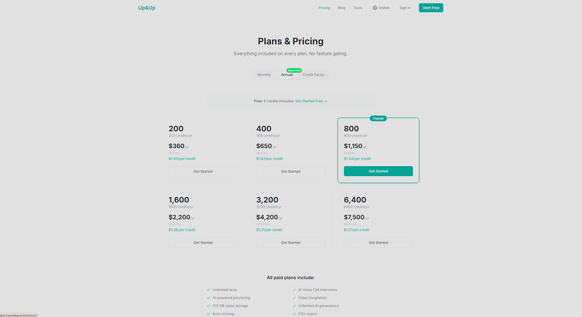The height and width of the screenshot is (317, 582).
Task: Open the Tools menu item
Action: (x=358, y=8)
